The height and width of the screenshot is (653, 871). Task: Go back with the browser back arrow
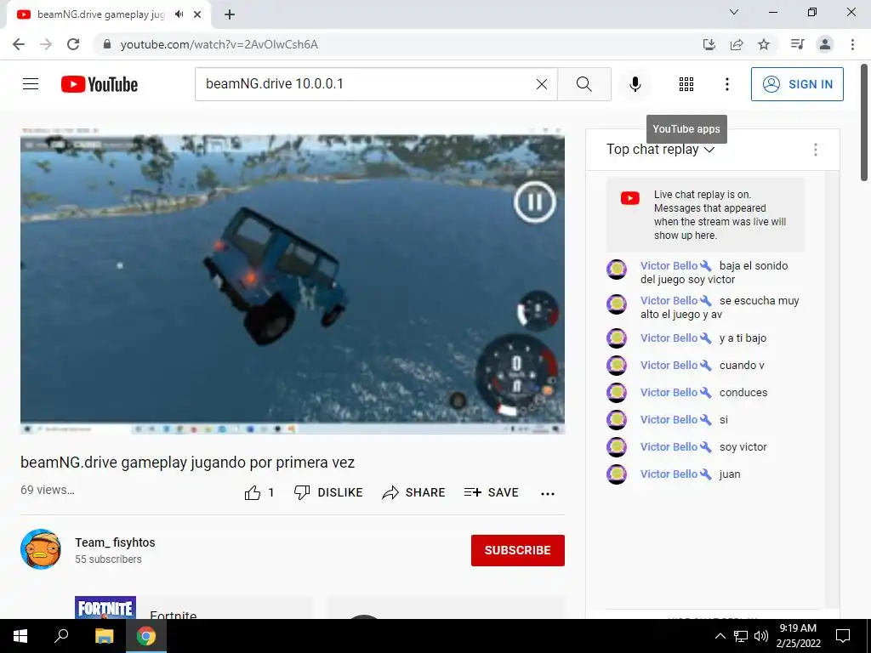[x=19, y=44]
